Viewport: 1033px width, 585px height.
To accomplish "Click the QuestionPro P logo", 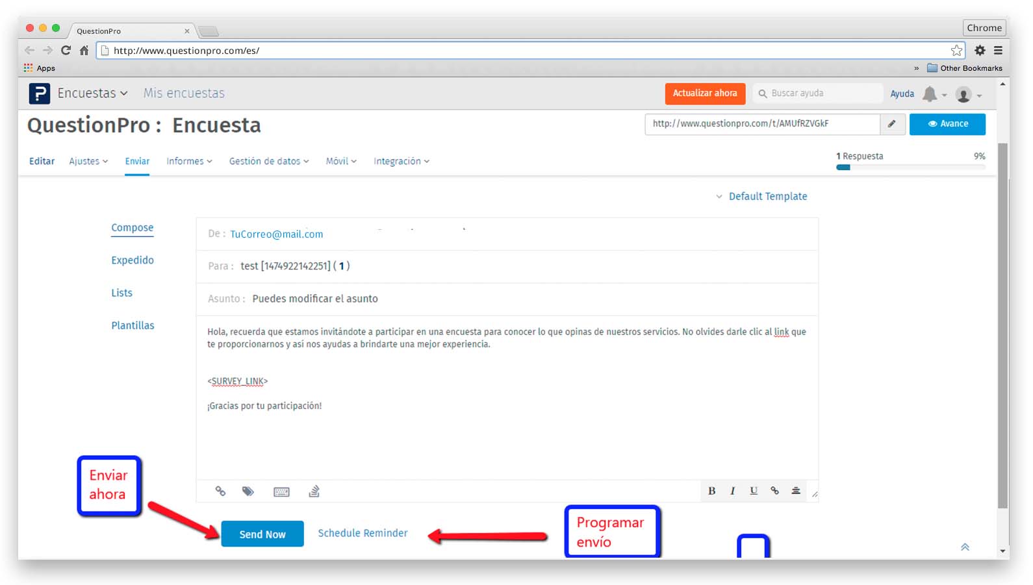I will click(x=39, y=93).
